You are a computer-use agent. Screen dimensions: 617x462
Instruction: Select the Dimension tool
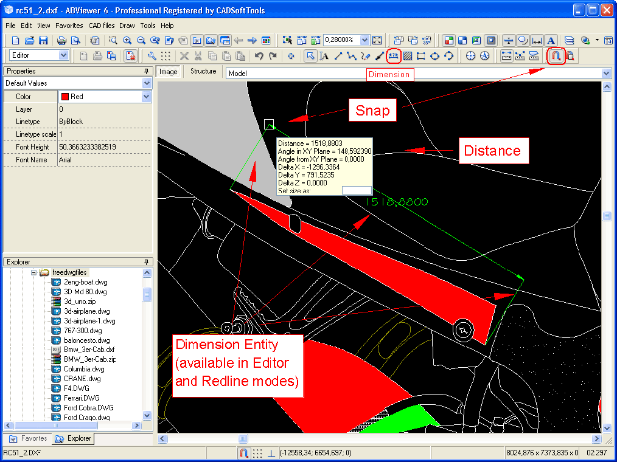pos(394,56)
